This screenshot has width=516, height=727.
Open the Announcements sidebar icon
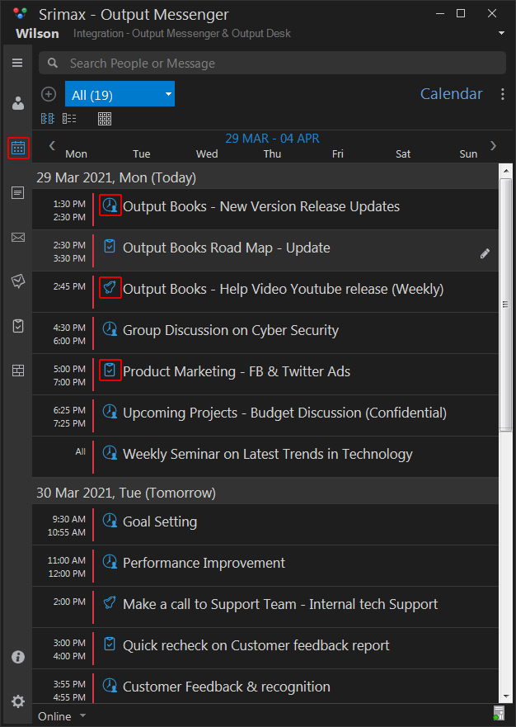click(17, 281)
